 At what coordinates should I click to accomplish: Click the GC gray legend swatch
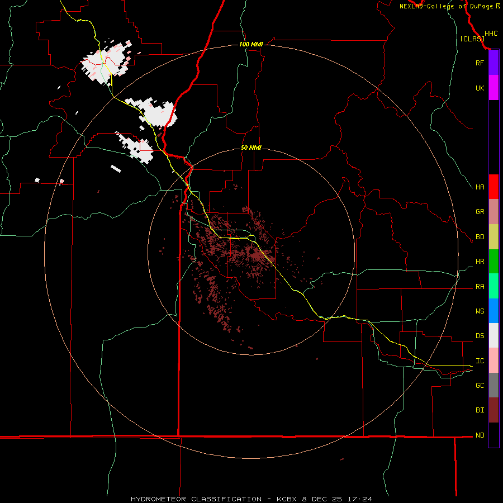(x=493, y=385)
